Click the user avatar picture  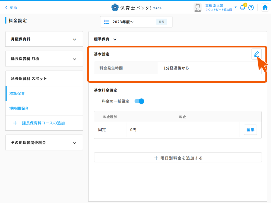tap(198, 8)
